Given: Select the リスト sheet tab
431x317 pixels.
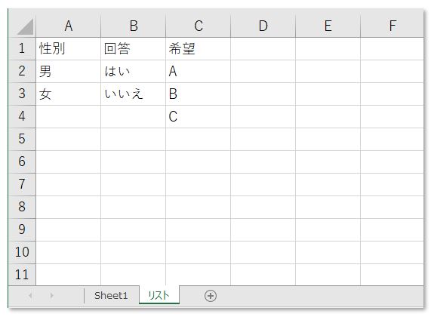Looking at the screenshot, I should pos(159,295).
